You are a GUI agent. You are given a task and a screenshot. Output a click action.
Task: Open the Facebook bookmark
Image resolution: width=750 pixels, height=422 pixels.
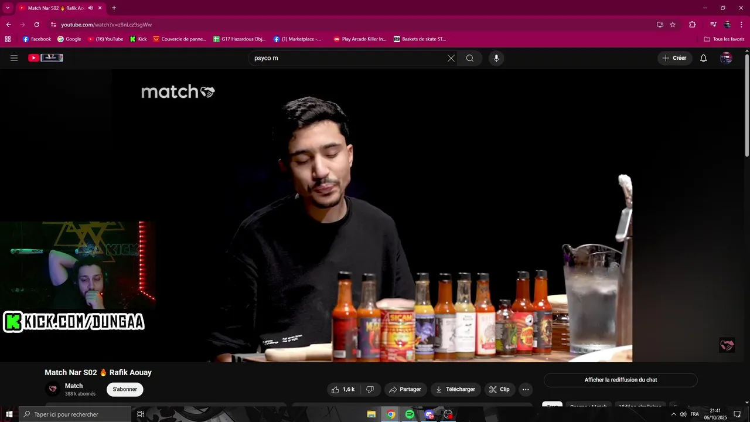(37, 39)
